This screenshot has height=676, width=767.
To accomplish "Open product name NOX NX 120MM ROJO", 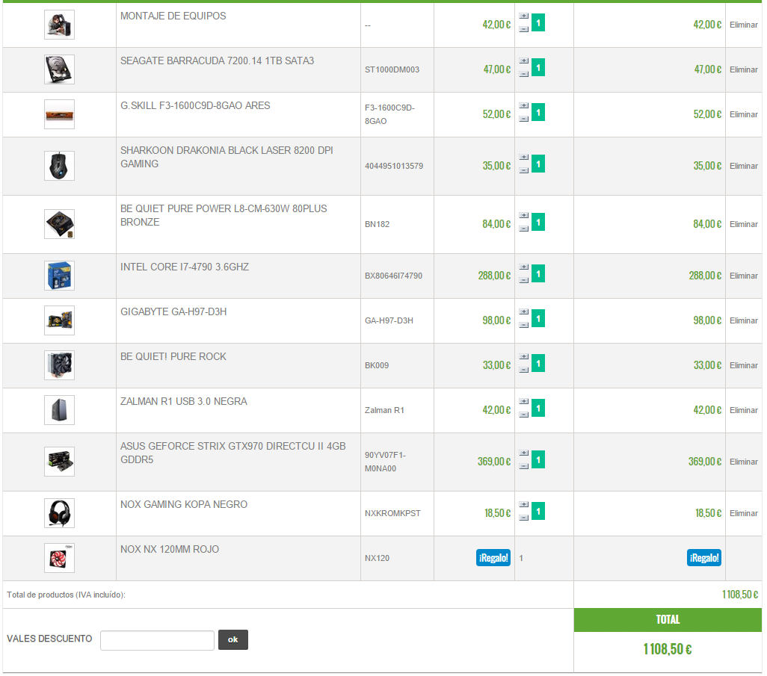I will (170, 550).
